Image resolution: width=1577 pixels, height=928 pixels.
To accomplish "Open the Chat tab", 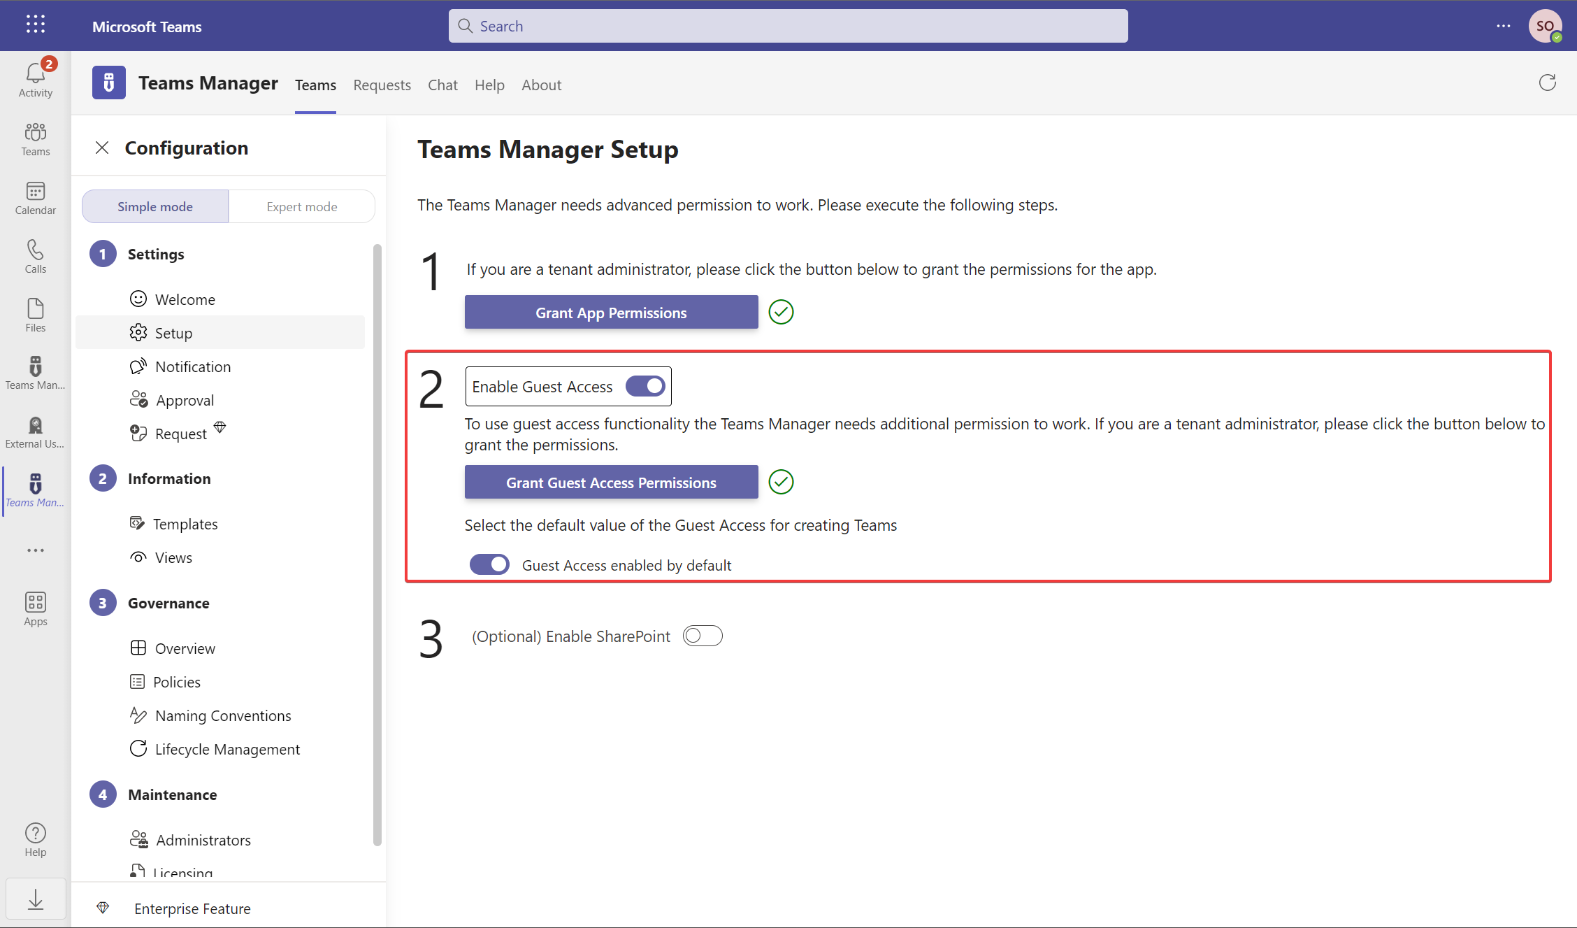I will (x=442, y=85).
